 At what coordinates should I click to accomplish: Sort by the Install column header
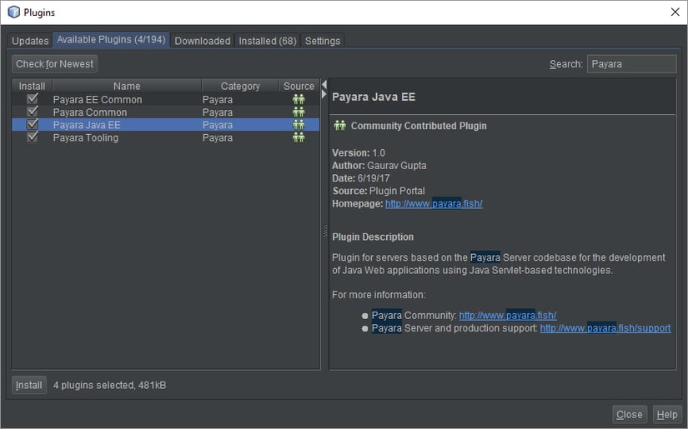[32, 86]
